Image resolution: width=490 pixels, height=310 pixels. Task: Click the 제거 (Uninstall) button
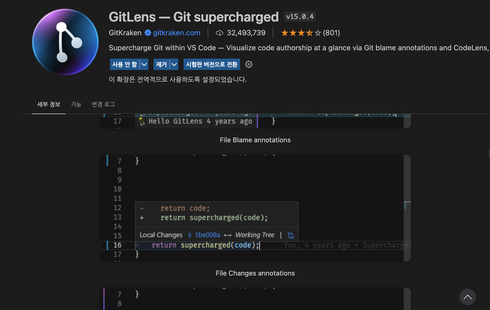click(x=161, y=64)
